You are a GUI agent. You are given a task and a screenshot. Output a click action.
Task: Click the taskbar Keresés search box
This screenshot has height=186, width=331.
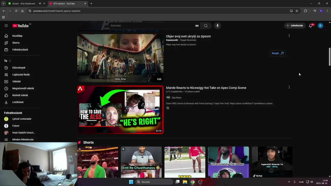tap(154, 182)
